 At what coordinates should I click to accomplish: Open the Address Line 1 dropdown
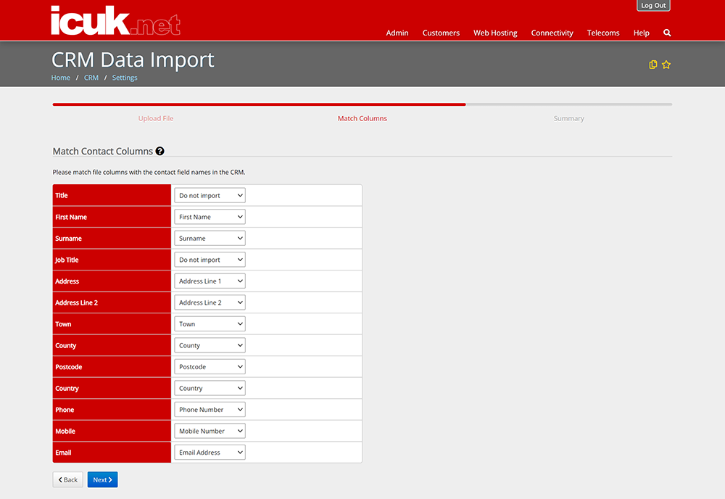(210, 281)
